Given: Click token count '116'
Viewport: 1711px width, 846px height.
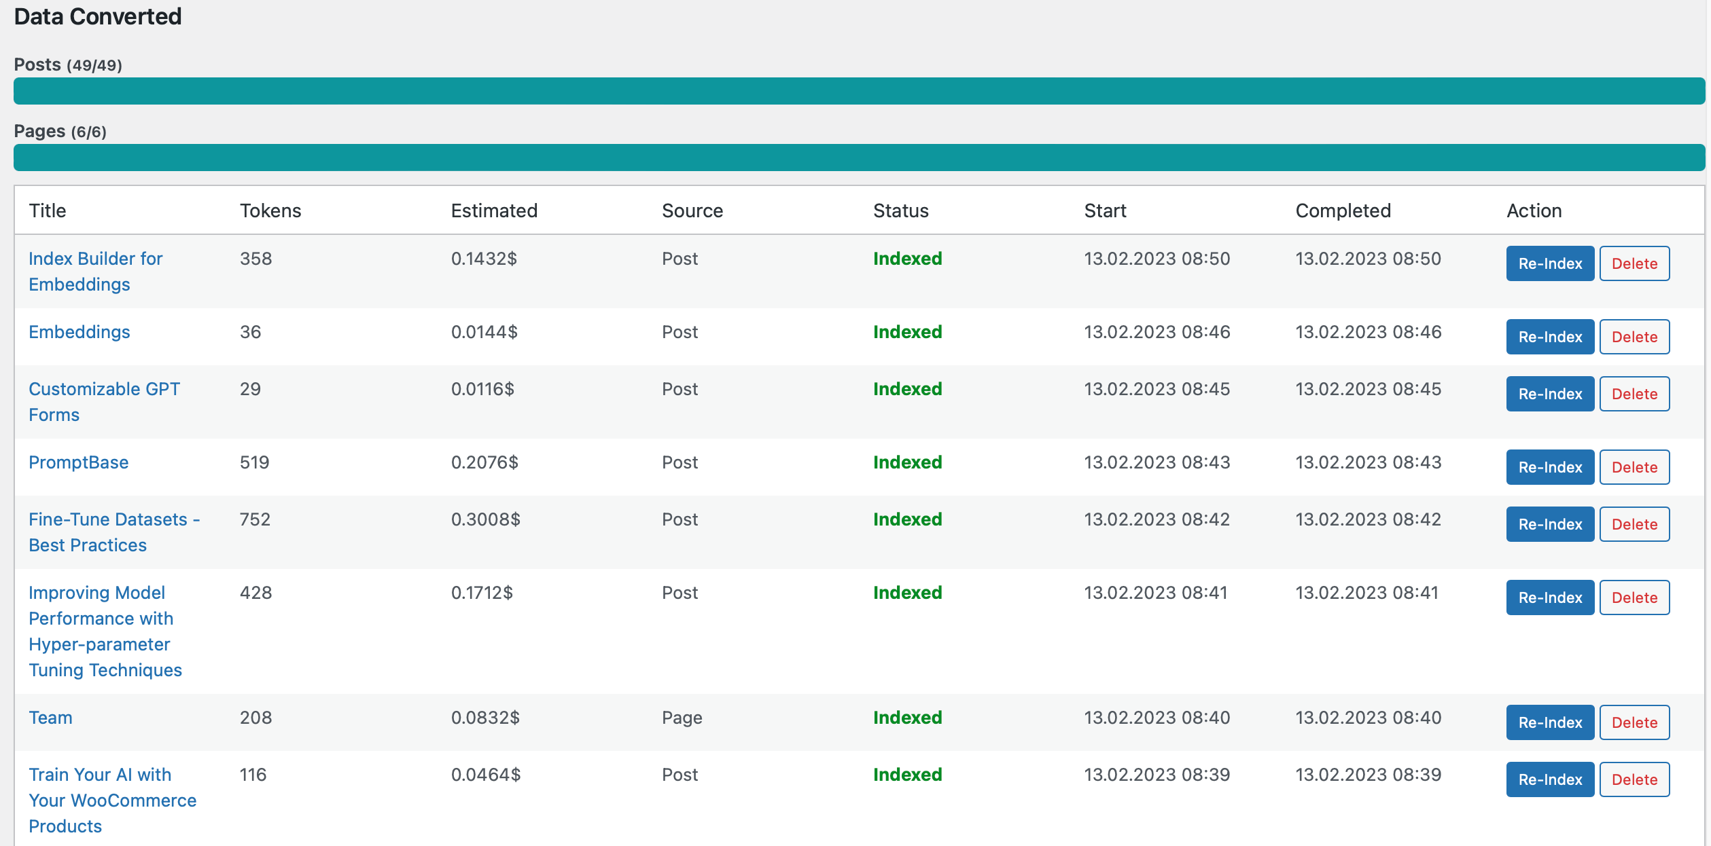Looking at the screenshot, I should 253,775.
